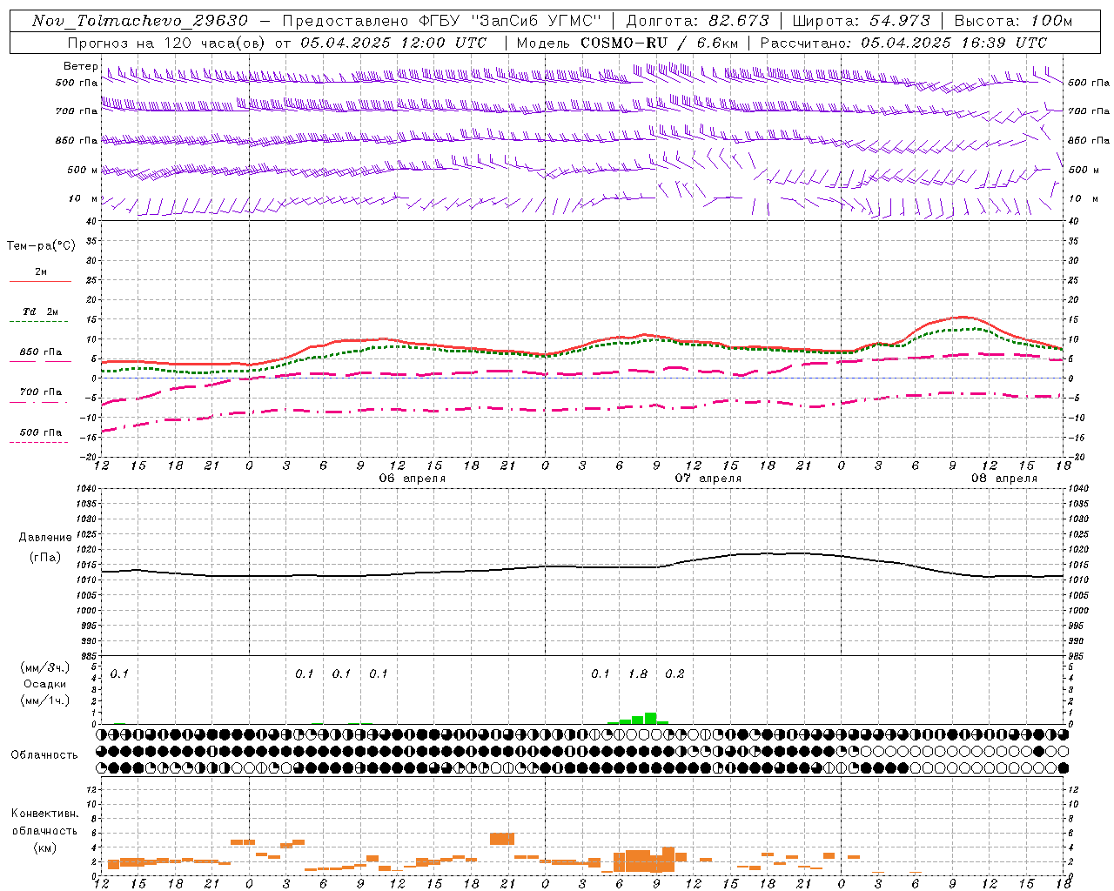
Task: Click the red line sample under 2м legend
Action: (40, 282)
